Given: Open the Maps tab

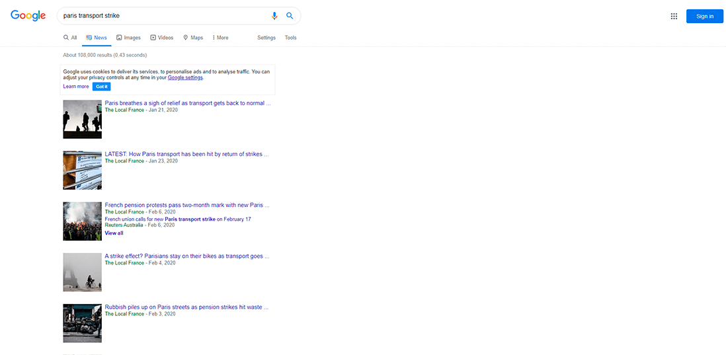Looking at the screenshot, I should pyautogui.click(x=193, y=38).
